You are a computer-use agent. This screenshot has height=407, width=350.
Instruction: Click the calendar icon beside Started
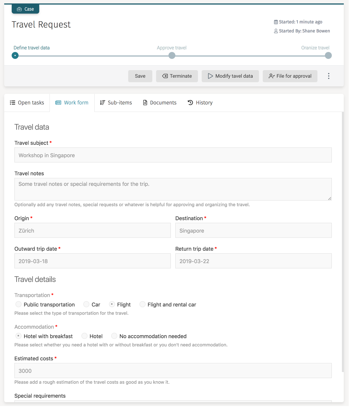point(276,22)
